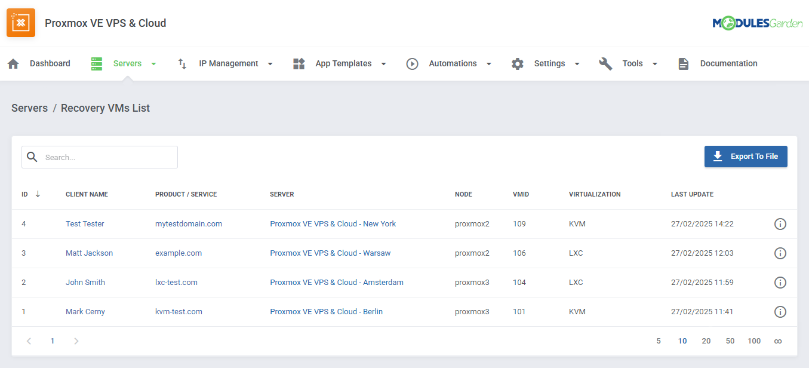
Task: Go to next page arrow
Action: pyautogui.click(x=76, y=341)
